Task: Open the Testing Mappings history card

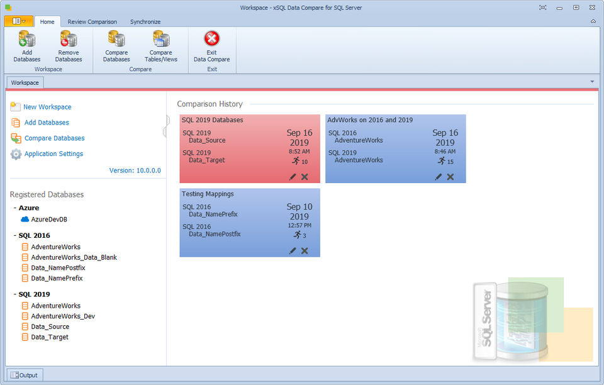Action: point(250,223)
